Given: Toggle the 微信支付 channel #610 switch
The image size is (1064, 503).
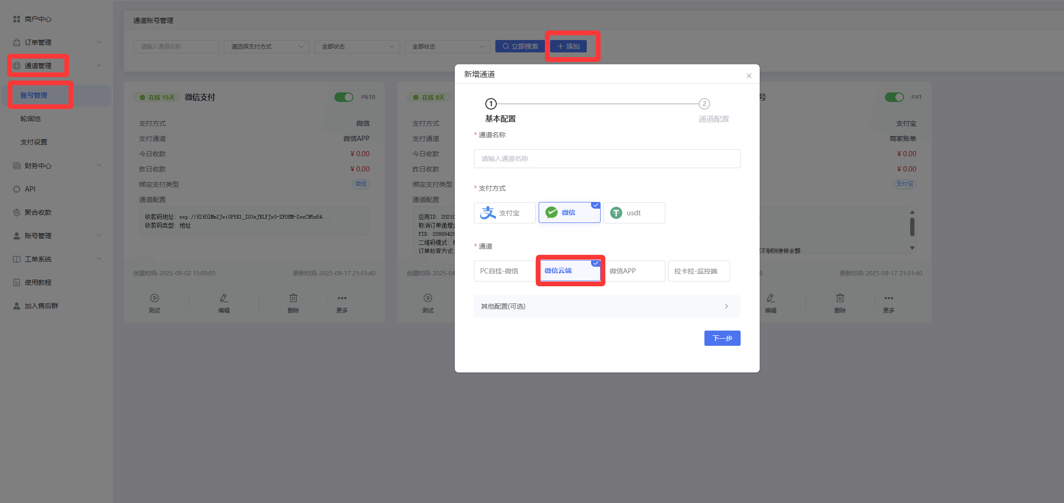Looking at the screenshot, I should coord(343,97).
